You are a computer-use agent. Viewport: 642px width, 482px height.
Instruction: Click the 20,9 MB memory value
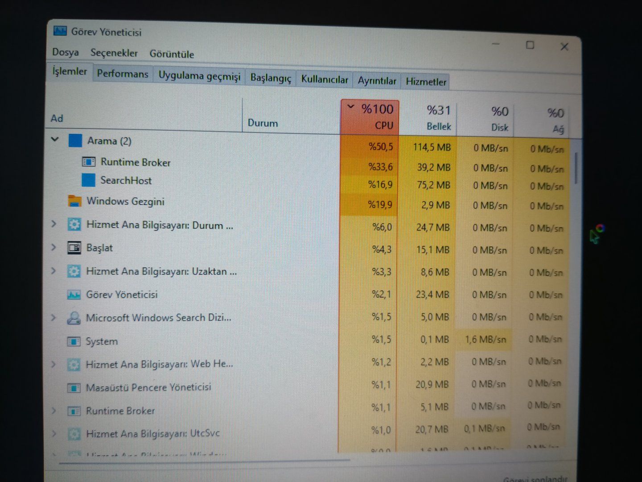pos(432,384)
